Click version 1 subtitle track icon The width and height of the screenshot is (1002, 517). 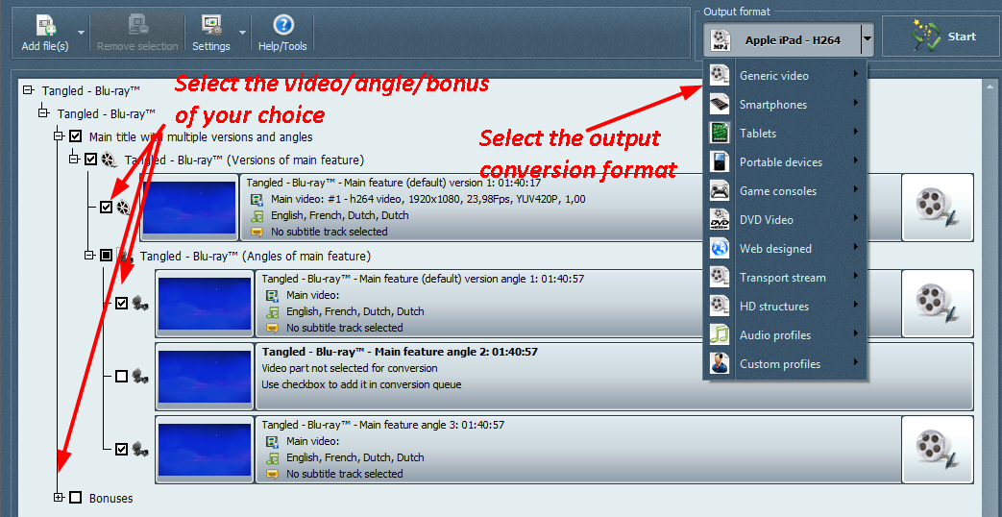point(257,232)
